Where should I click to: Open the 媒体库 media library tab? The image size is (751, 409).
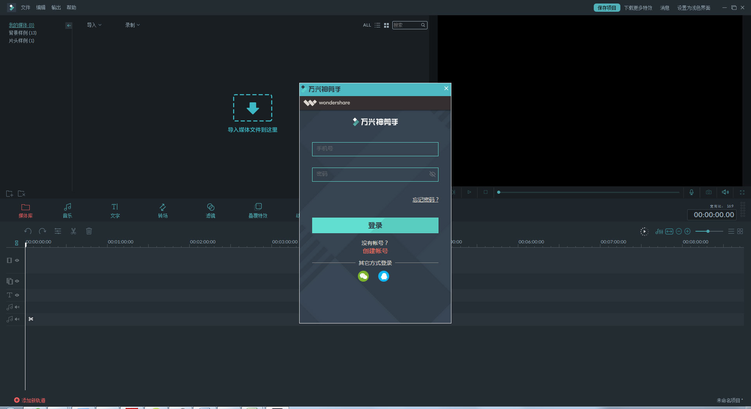click(25, 211)
